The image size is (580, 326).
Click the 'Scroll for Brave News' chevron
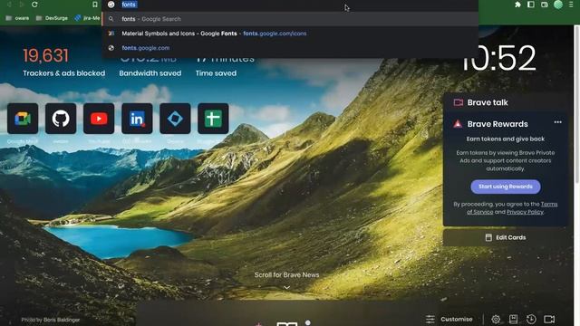286,287
